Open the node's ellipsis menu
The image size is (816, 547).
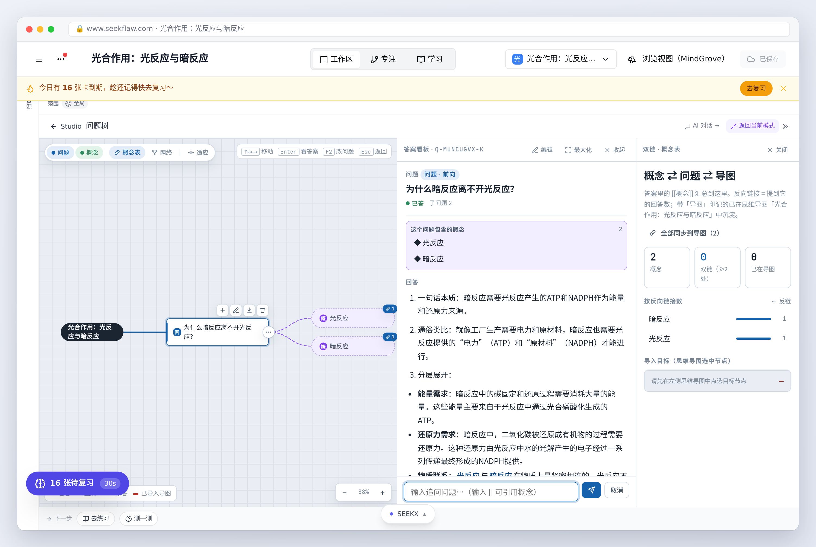click(269, 332)
